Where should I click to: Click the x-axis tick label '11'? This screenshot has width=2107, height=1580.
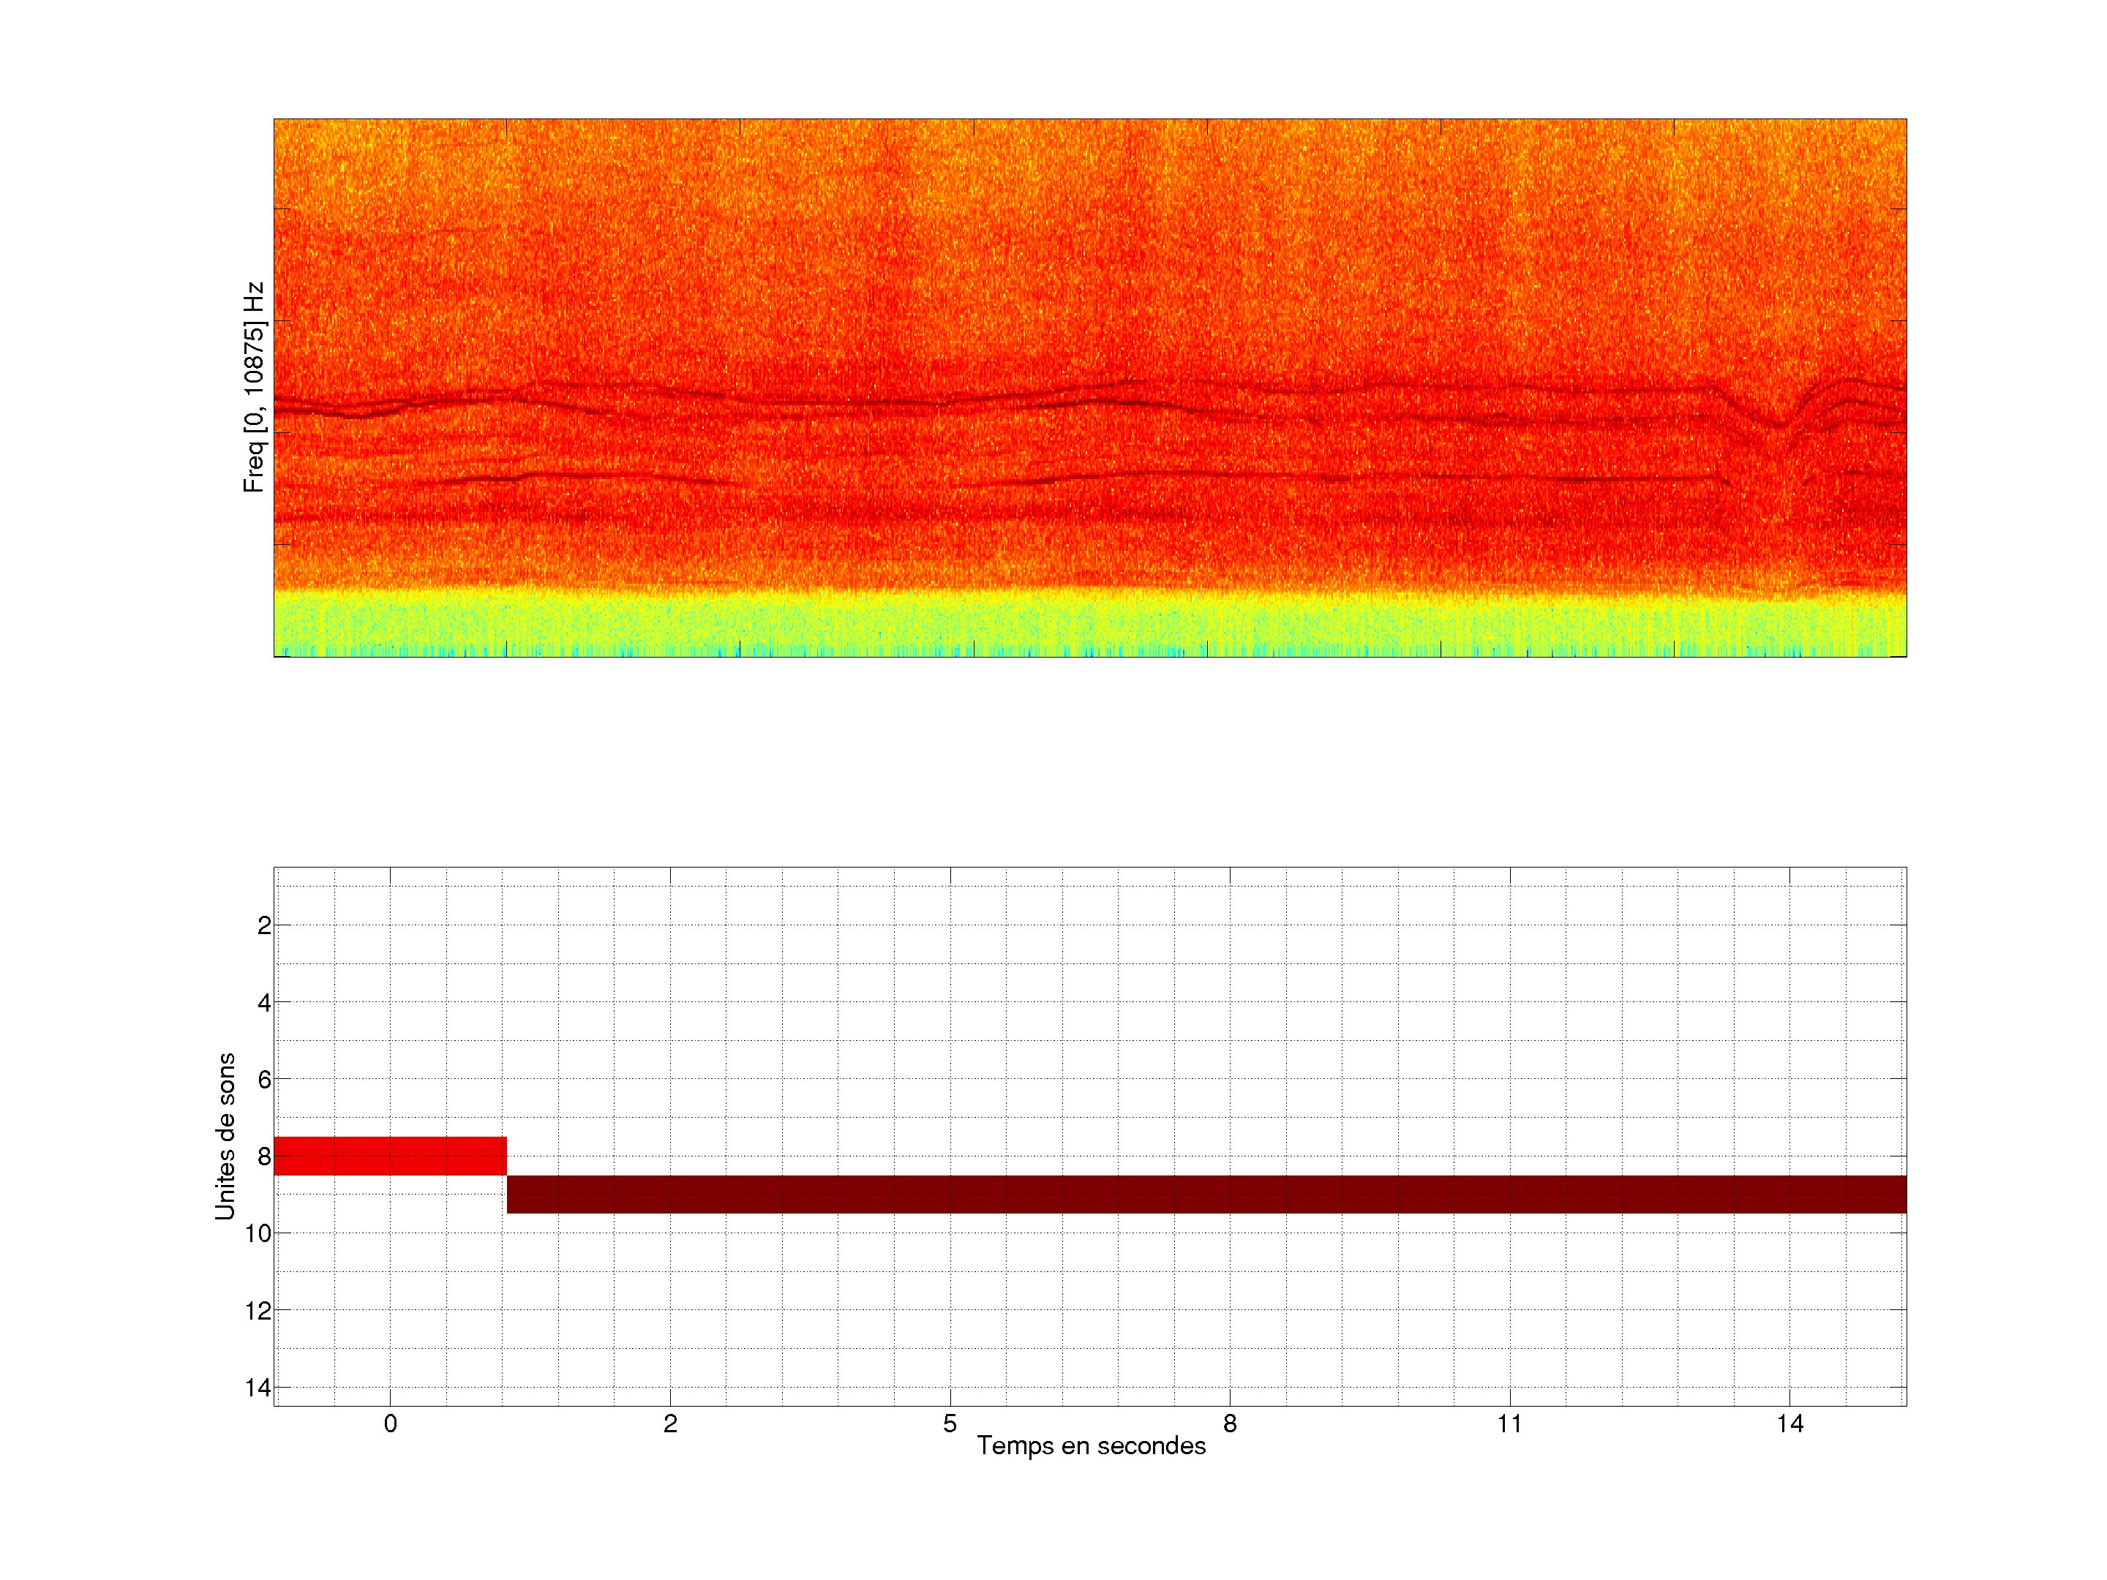click(x=1510, y=1423)
